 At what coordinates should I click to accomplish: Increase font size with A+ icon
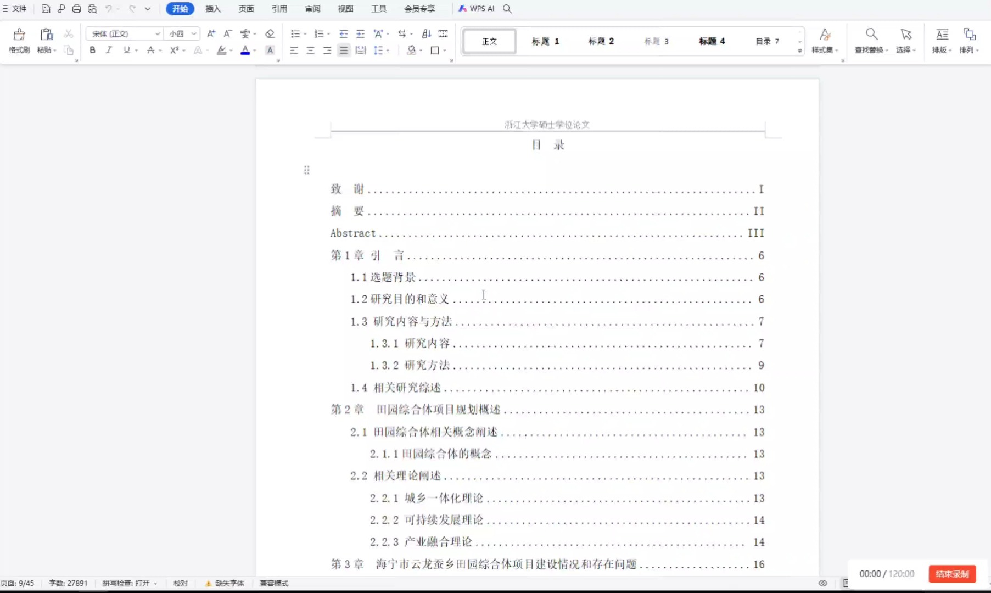[211, 34]
